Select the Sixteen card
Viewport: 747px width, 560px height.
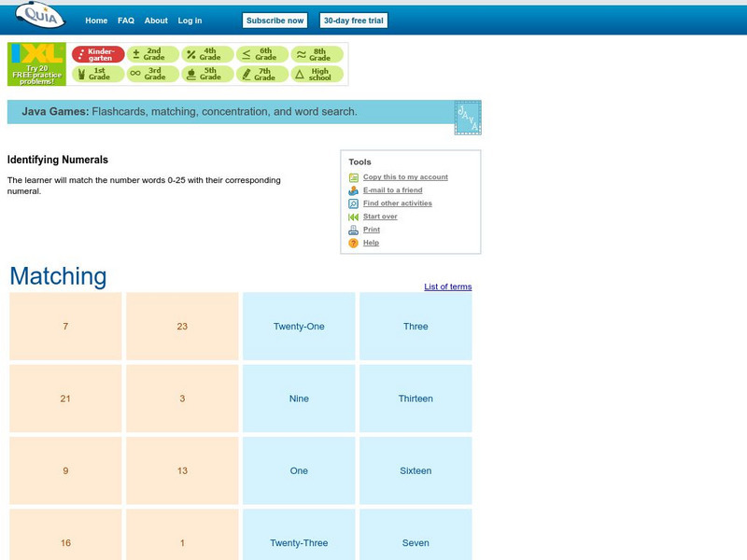coord(416,470)
